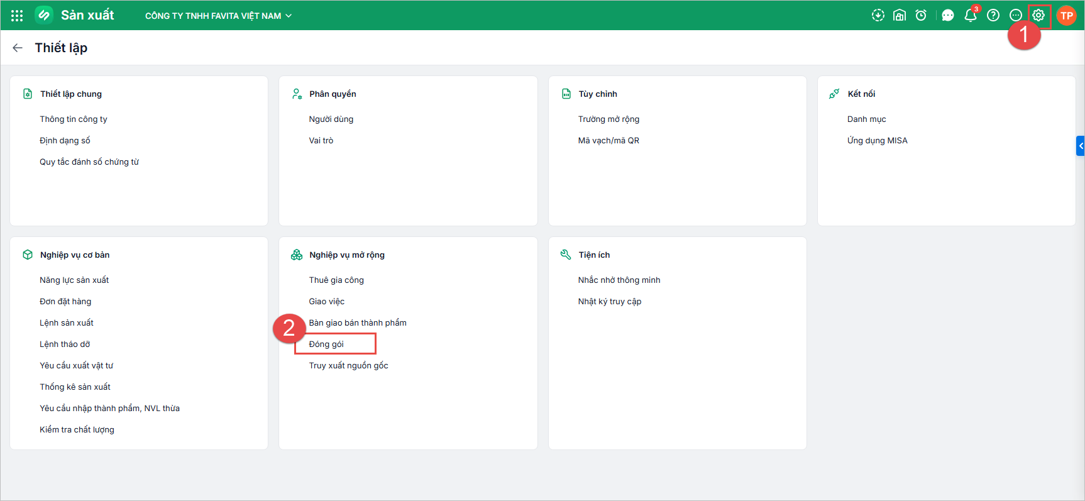Viewport: 1085px width, 501px height.
Task: Open the help question mark icon
Action: (x=993, y=16)
